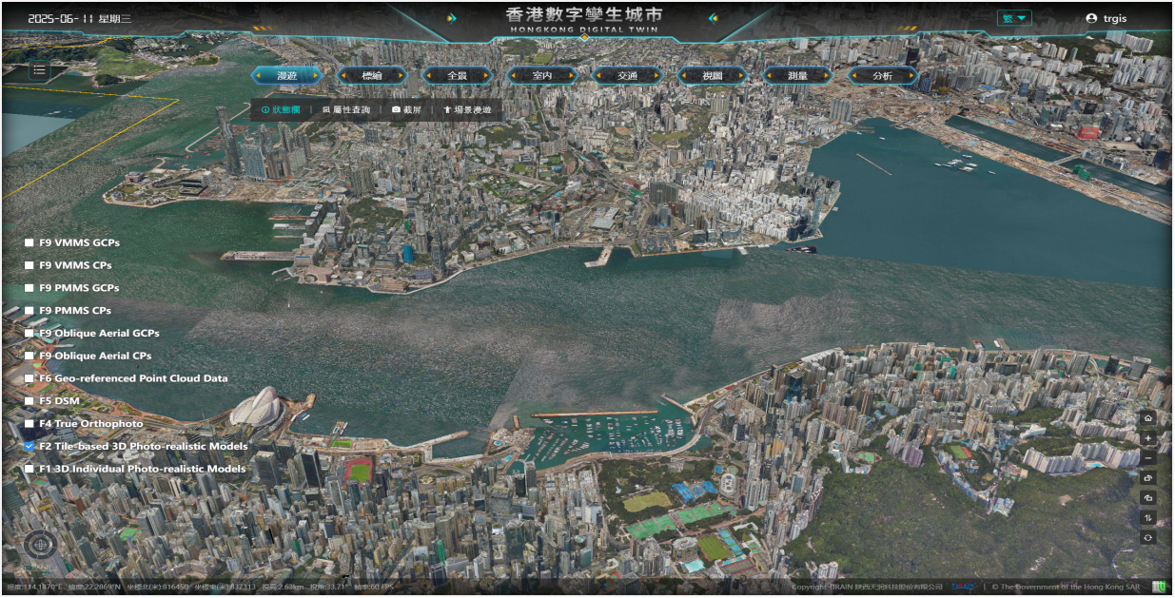The image size is (1175, 598).
Task: Click the circular refresh view icon
Action: coord(1148,537)
